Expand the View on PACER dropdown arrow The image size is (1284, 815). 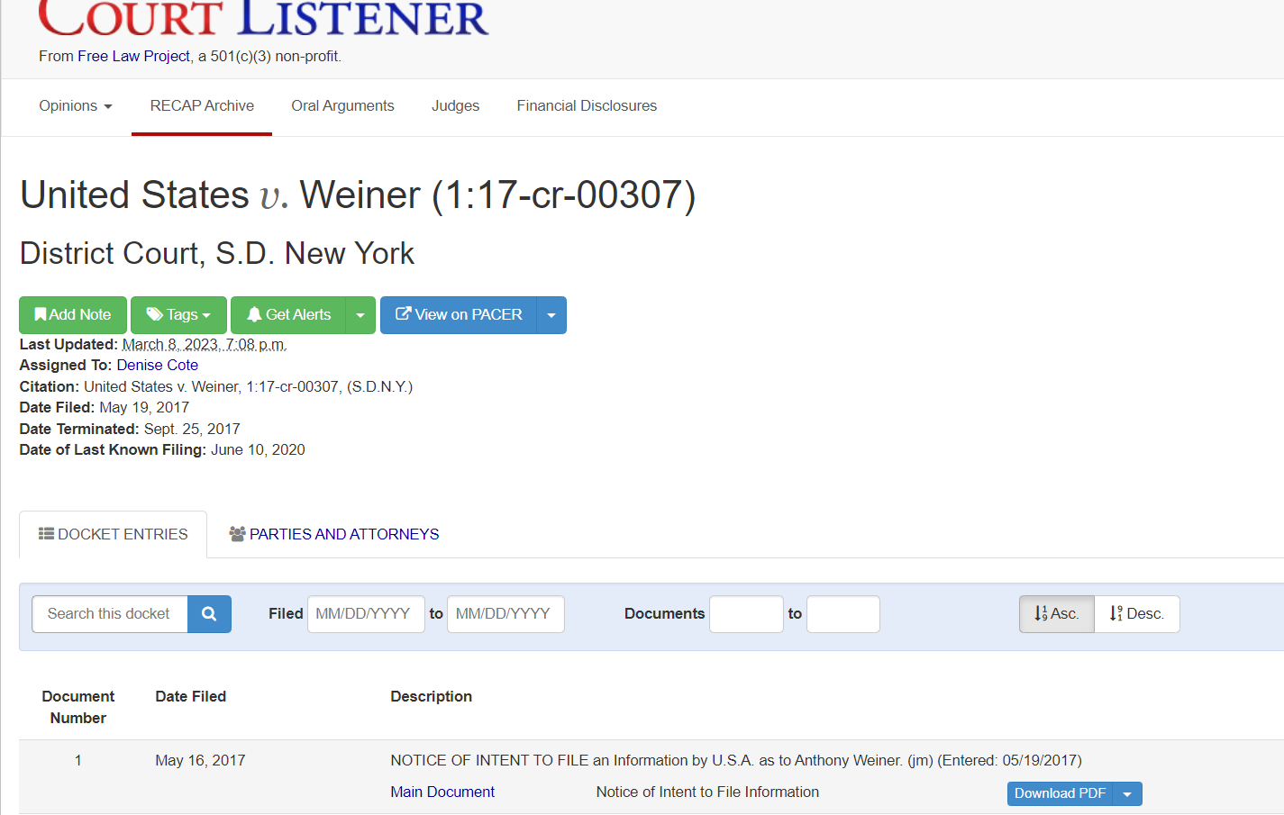tap(551, 315)
